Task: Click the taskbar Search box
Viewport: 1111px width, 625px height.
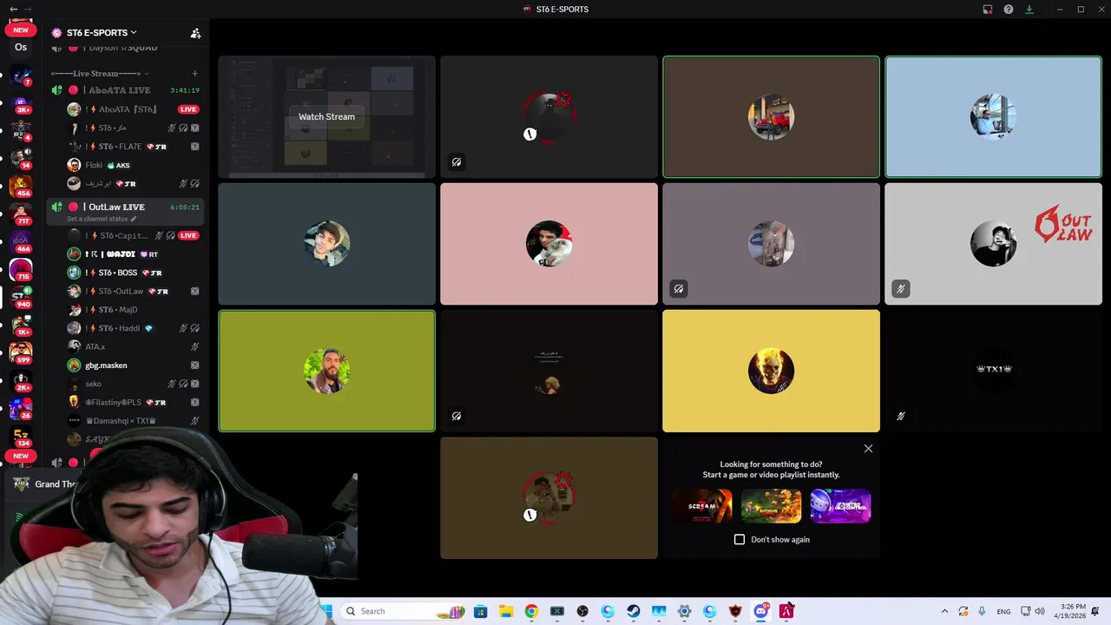Action: coord(404,611)
